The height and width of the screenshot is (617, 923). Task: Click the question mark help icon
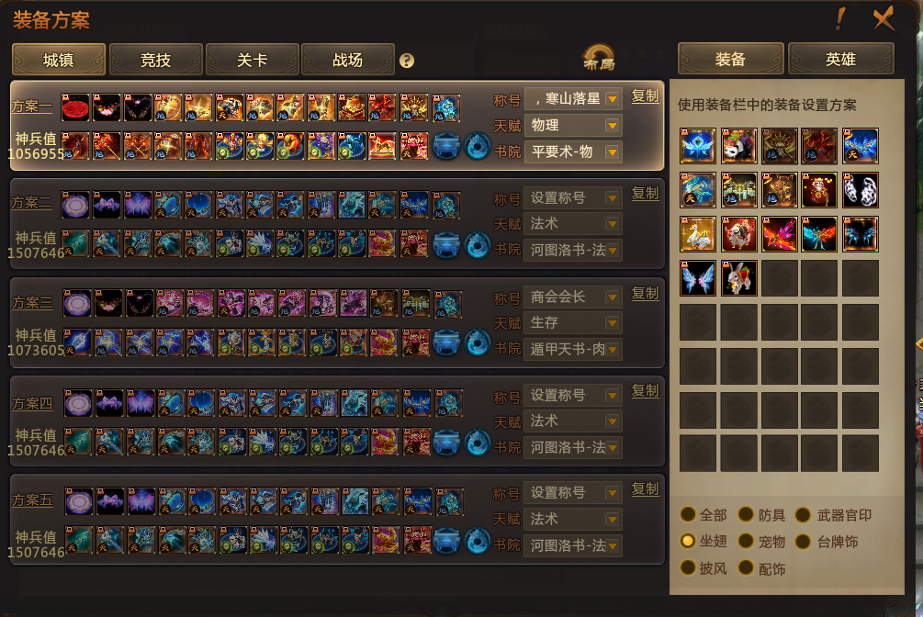(x=407, y=61)
